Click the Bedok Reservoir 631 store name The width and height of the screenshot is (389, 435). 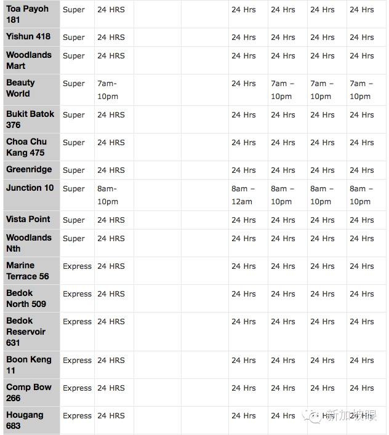pyautogui.click(x=26, y=332)
